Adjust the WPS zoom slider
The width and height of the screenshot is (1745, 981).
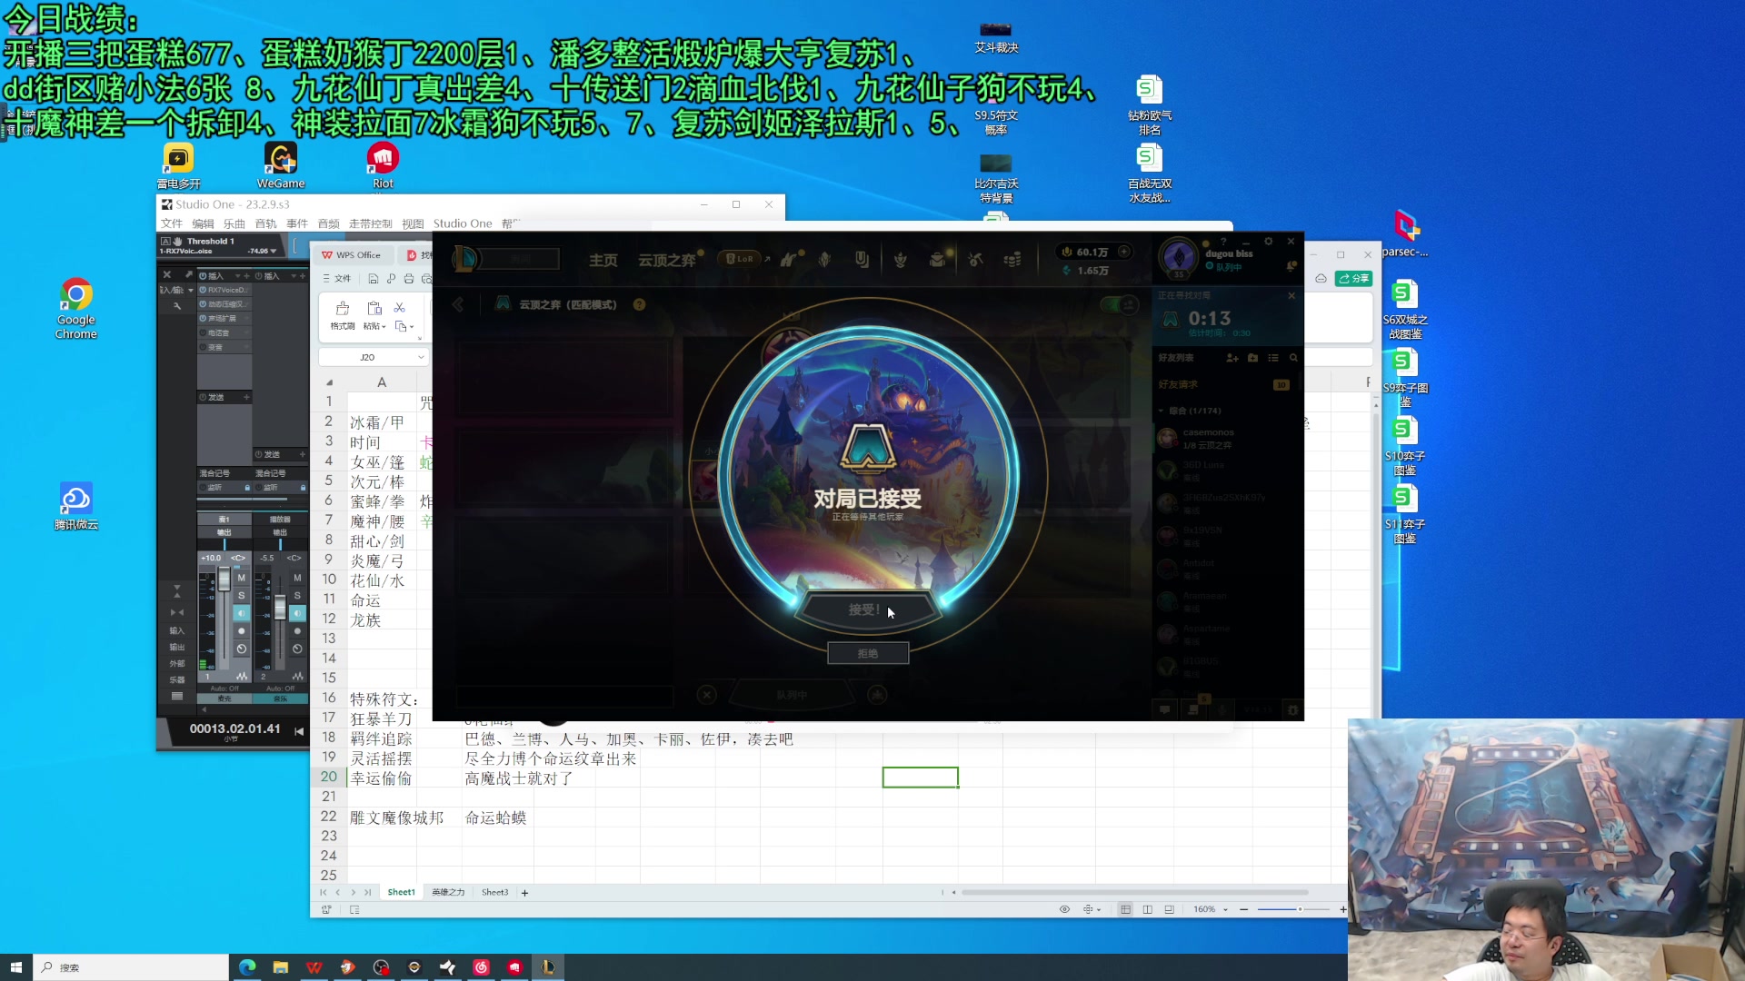1300,909
